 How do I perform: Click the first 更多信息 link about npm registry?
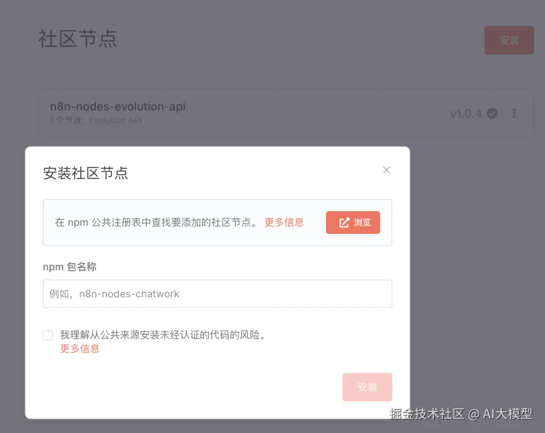tap(284, 222)
